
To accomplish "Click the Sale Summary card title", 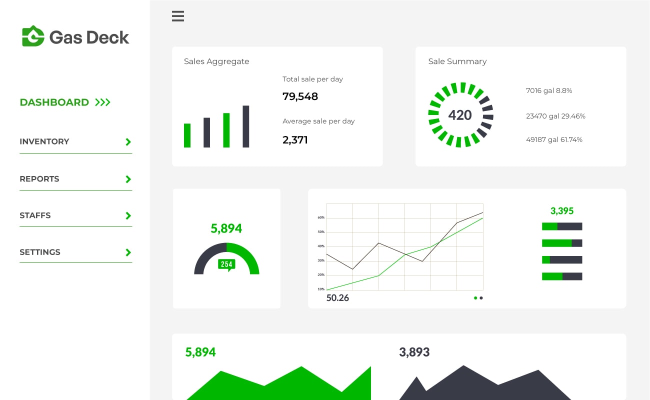I will point(457,61).
